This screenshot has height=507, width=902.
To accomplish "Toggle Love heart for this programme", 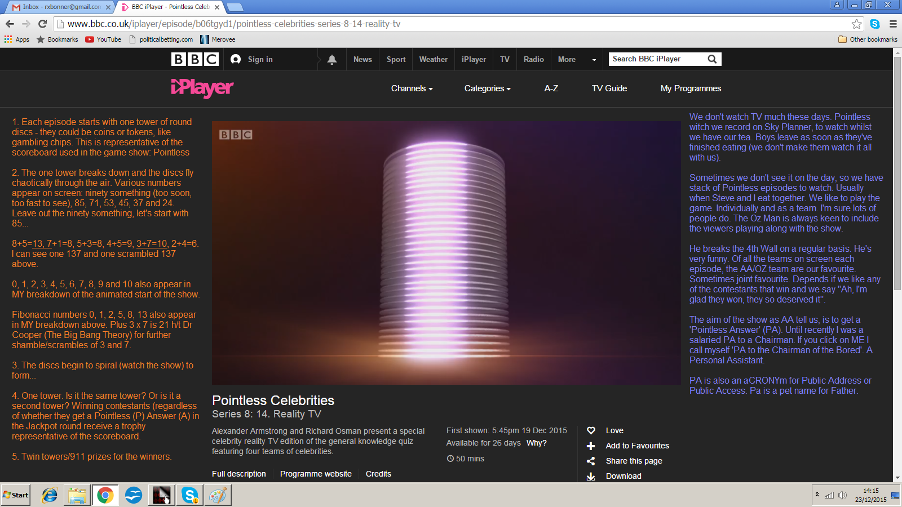I will (x=591, y=430).
